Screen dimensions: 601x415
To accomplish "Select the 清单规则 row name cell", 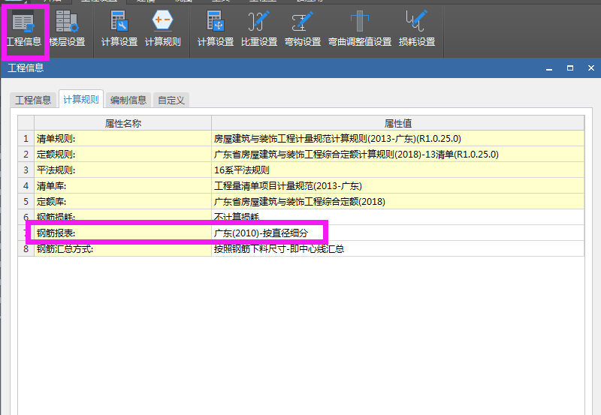I will coord(123,139).
